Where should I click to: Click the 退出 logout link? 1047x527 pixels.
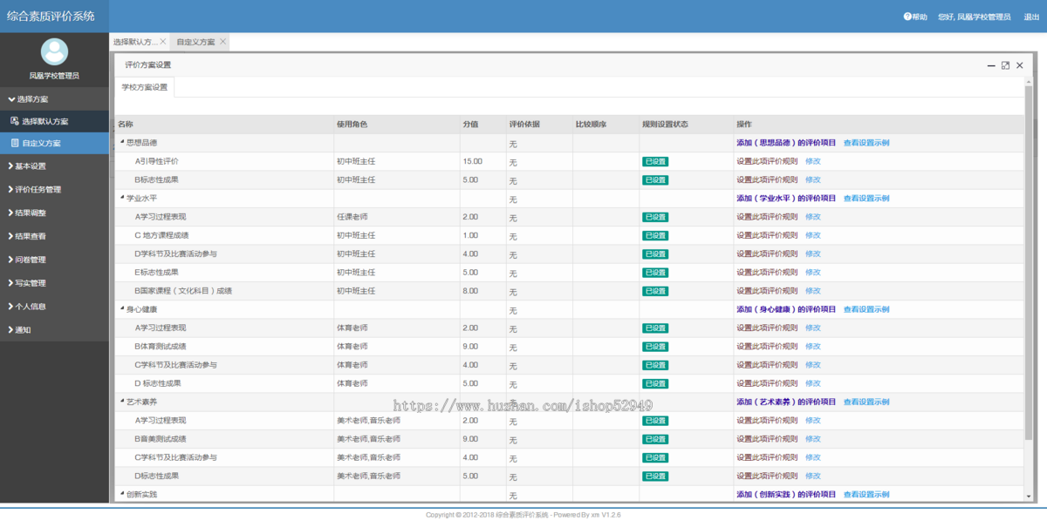click(1031, 17)
